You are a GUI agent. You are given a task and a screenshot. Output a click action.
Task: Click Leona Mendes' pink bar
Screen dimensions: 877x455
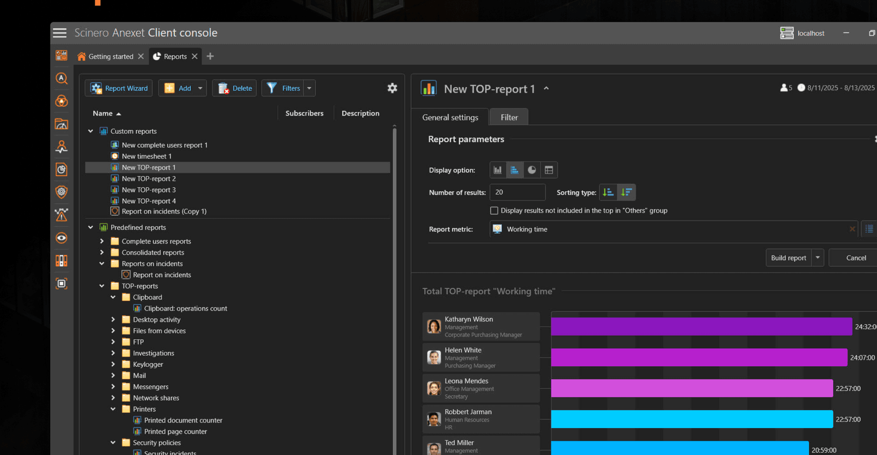pyautogui.click(x=692, y=388)
